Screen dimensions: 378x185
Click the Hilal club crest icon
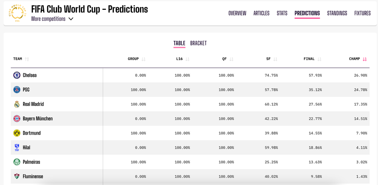click(x=17, y=148)
